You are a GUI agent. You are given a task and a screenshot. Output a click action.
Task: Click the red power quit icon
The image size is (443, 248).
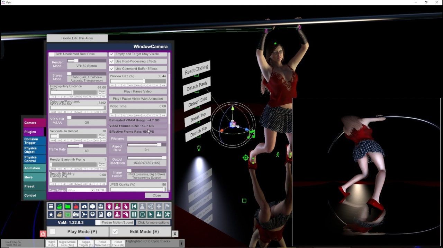coord(43,234)
